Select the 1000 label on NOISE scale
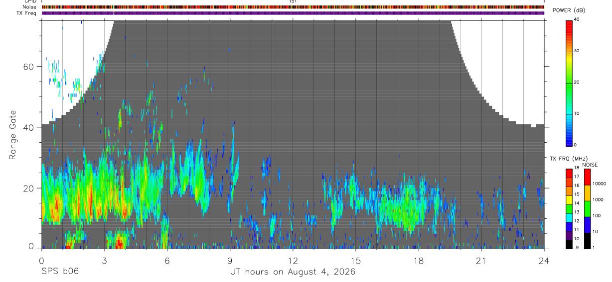 click(x=599, y=199)
